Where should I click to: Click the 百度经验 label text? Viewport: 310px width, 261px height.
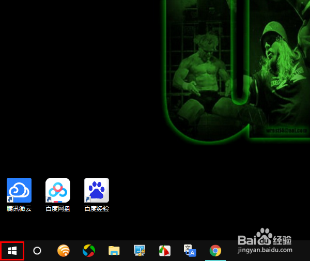pos(97,209)
